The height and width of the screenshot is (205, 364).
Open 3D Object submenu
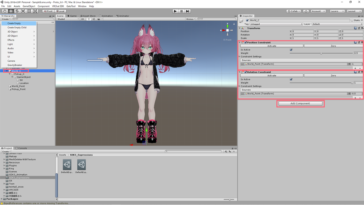click(x=19, y=32)
